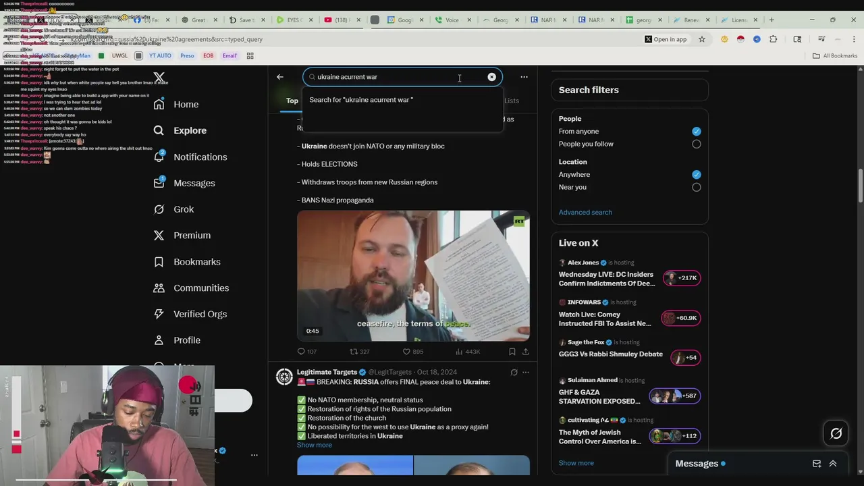The height and width of the screenshot is (486, 864).
Task: Click the +217K listeners badge
Action: [x=681, y=278]
